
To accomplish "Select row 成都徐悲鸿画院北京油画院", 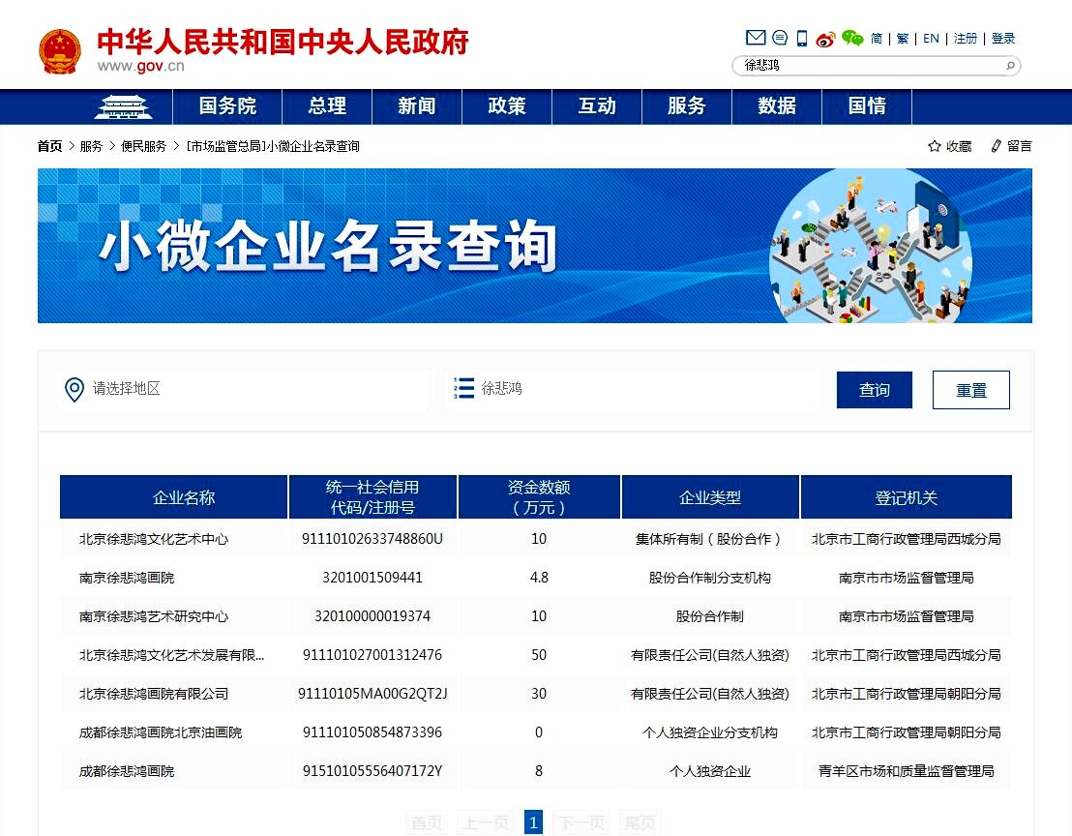I will tap(535, 732).
